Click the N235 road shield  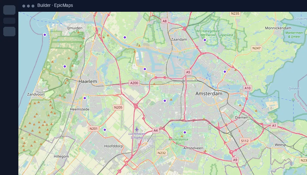coord(235,14)
